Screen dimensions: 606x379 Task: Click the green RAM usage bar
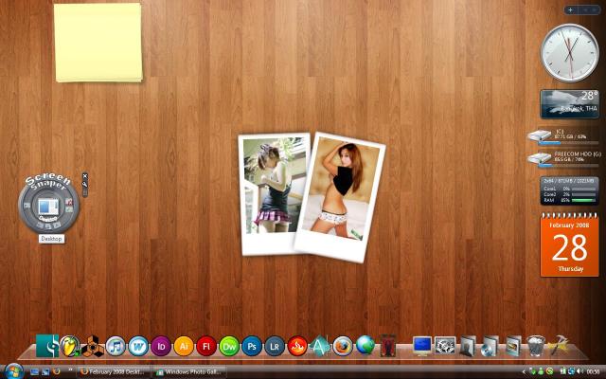pyautogui.click(x=583, y=200)
